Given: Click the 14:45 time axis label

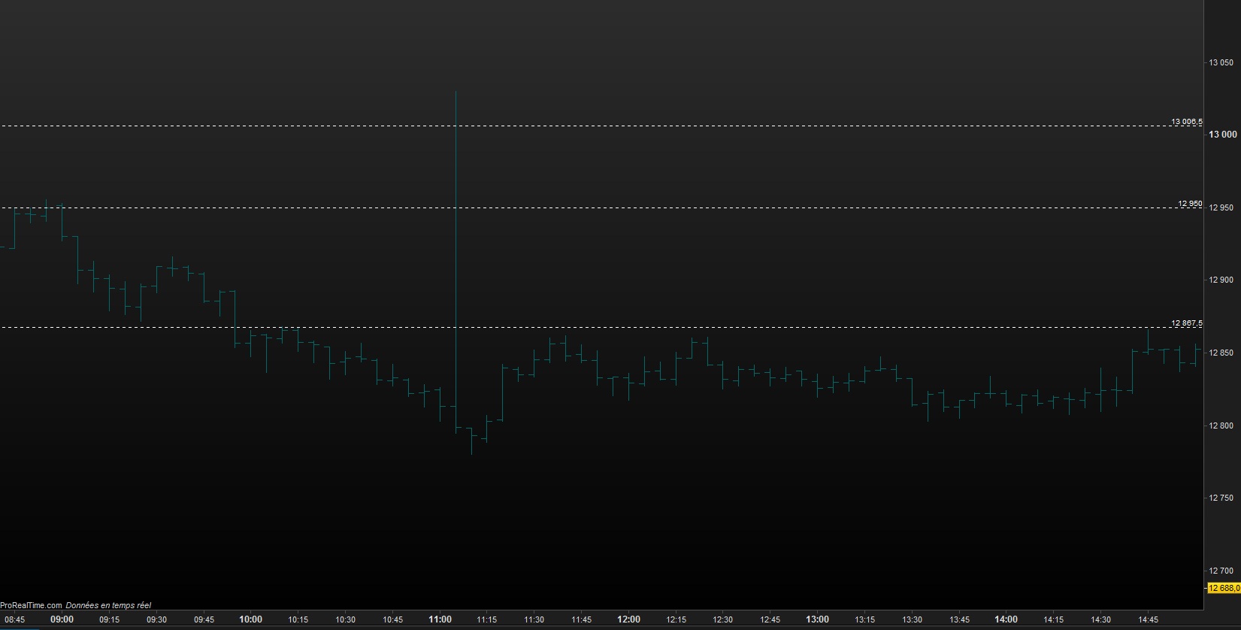Looking at the screenshot, I should click(x=1149, y=620).
